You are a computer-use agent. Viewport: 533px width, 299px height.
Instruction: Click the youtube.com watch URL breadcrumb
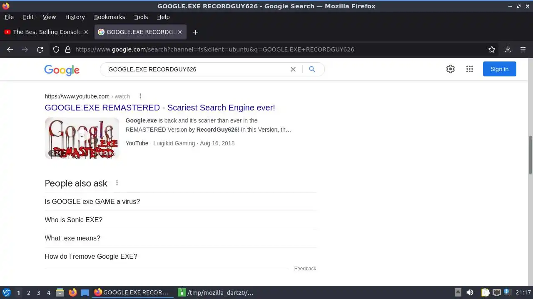coord(87,96)
